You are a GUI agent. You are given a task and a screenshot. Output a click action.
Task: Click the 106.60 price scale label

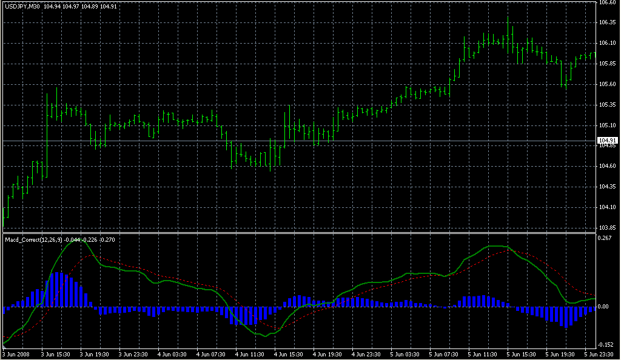click(606, 2)
